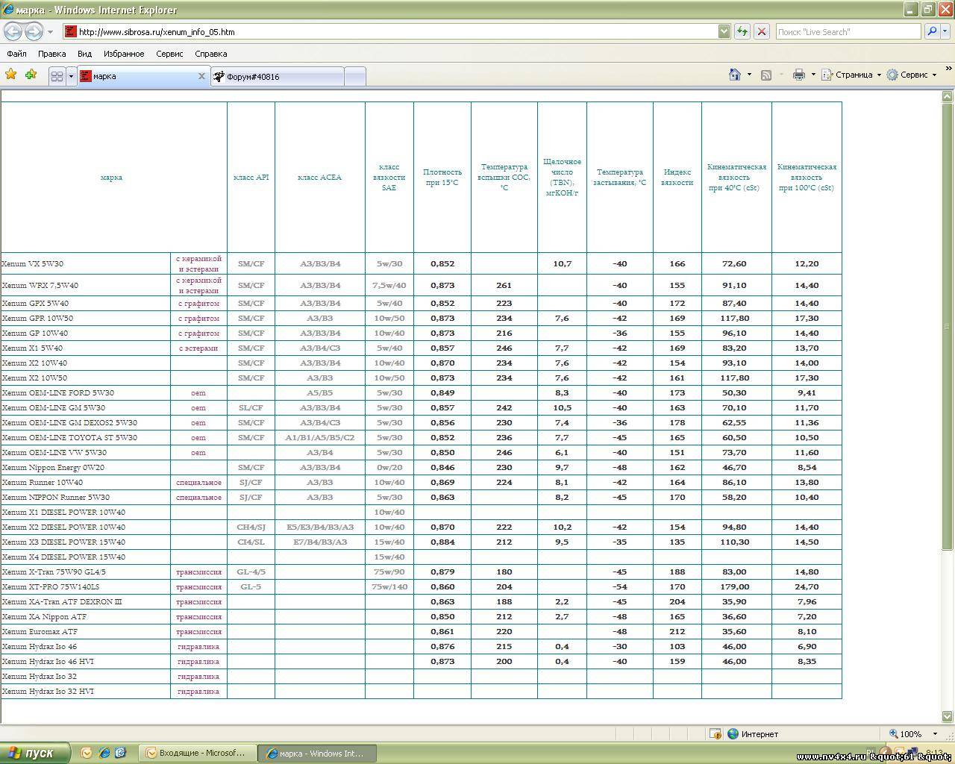Viewport: 955px width, 764px height.
Task: Open the Сервис toolbar gear menu
Action: click(x=912, y=75)
